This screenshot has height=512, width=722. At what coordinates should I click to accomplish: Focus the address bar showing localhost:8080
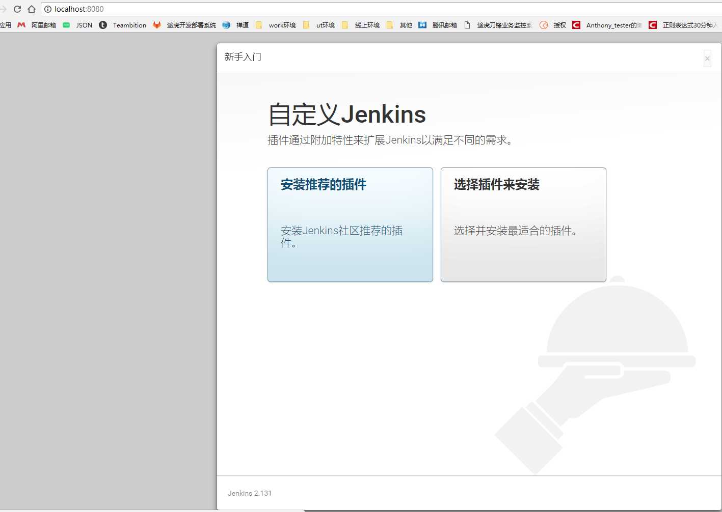(382, 9)
